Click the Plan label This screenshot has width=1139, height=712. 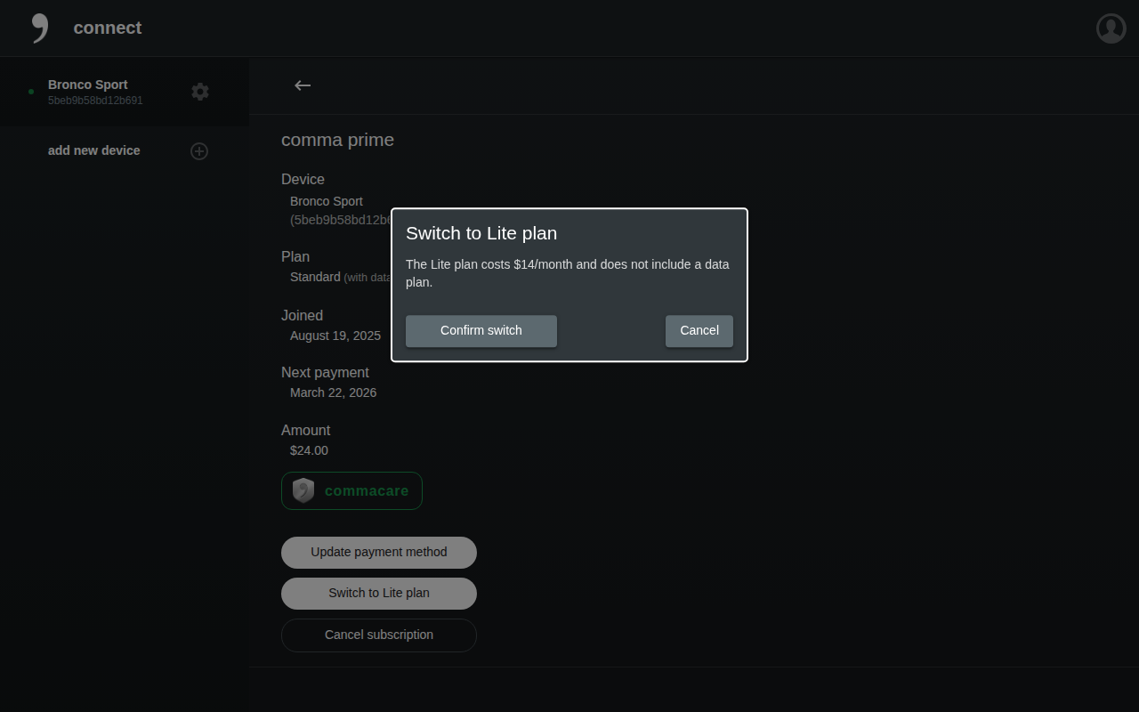[295, 256]
